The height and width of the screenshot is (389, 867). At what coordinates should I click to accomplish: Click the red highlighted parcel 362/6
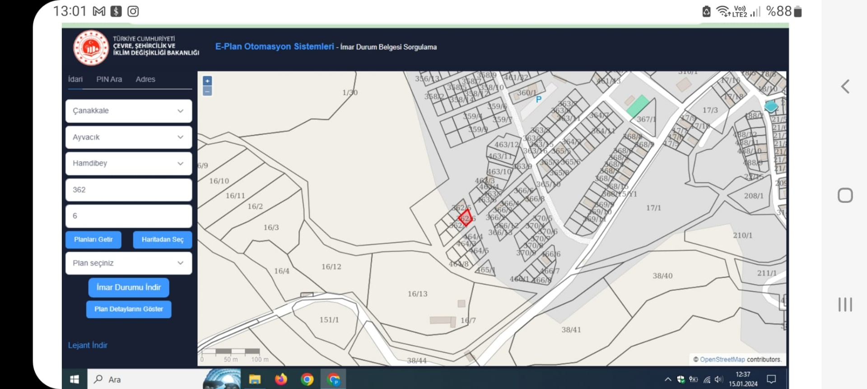coord(466,217)
